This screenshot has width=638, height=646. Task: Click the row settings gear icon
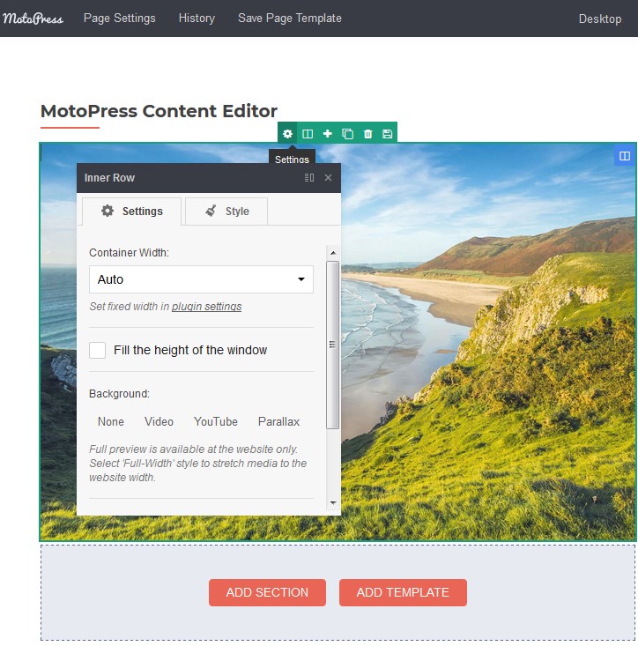point(287,133)
